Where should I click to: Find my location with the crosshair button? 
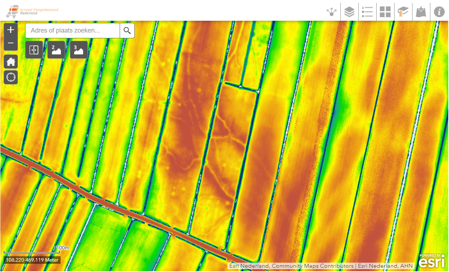[x=11, y=77]
